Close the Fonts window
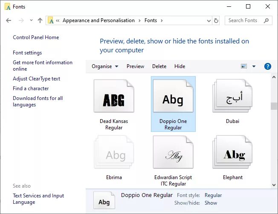The height and width of the screenshot is (214, 278). pyautogui.click(x=267, y=6)
